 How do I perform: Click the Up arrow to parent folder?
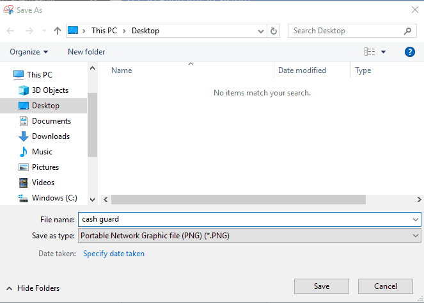coord(58,31)
